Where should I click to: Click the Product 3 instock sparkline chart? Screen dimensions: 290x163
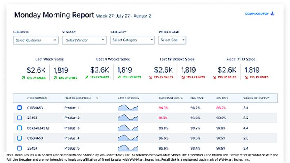(128, 128)
